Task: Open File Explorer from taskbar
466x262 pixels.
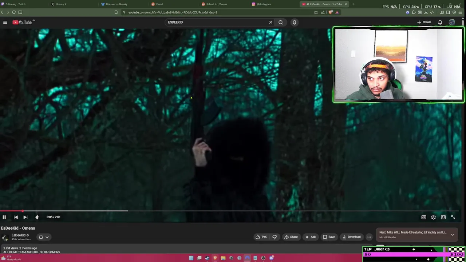Action: [x=223, y=258]
